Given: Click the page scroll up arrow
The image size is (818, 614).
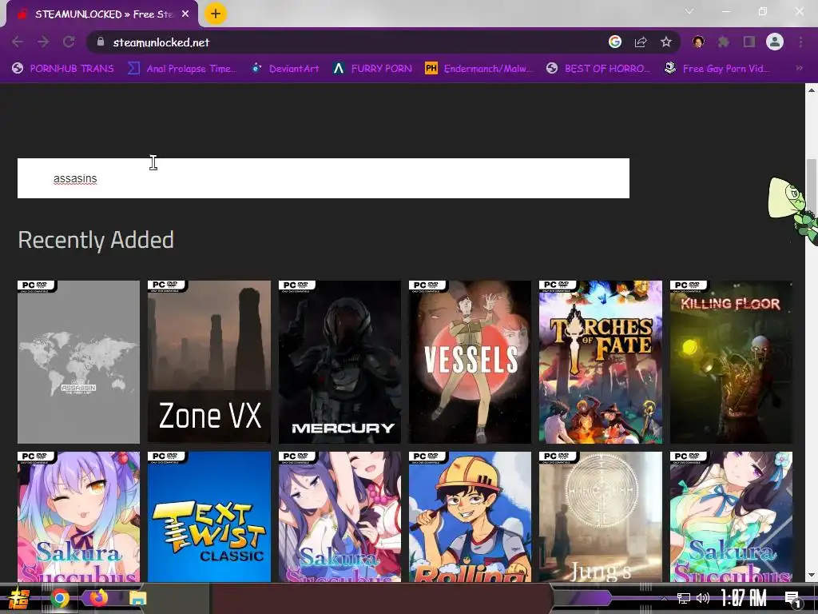Looking at the screenshot, I should tap(812, 90).
